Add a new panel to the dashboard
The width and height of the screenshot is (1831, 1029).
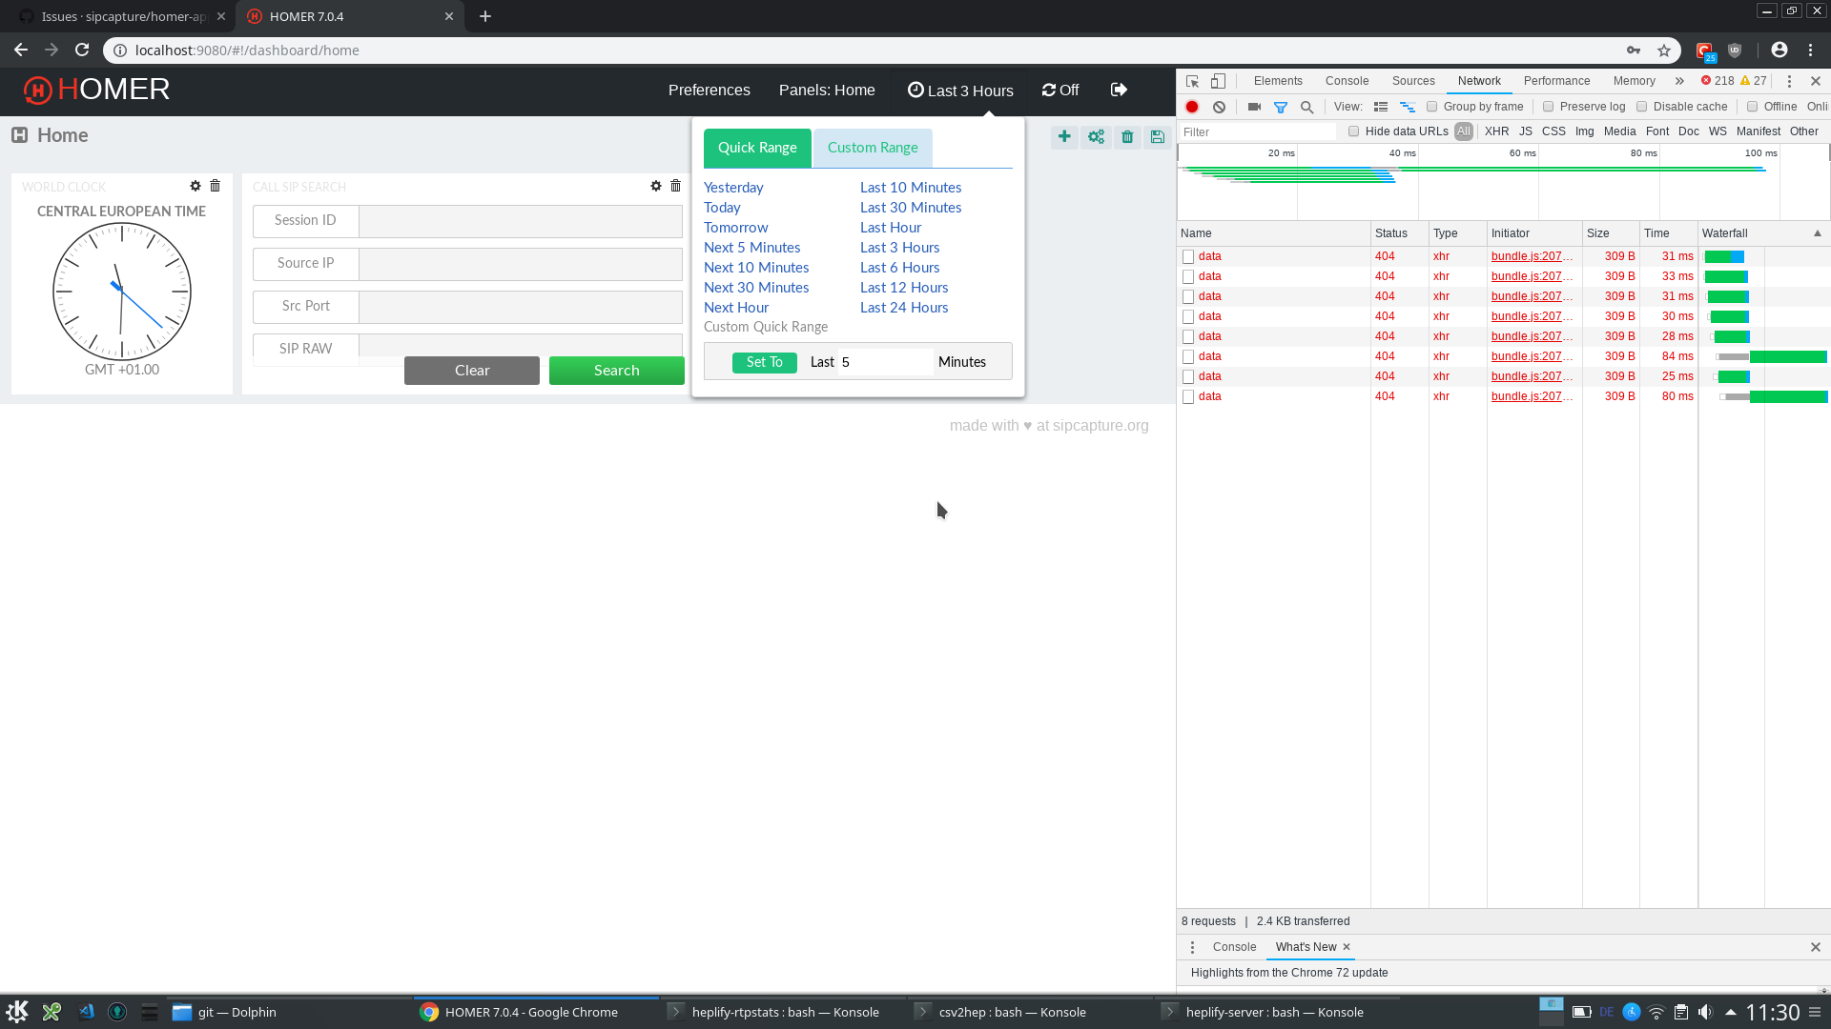(x=1064, y=136)
